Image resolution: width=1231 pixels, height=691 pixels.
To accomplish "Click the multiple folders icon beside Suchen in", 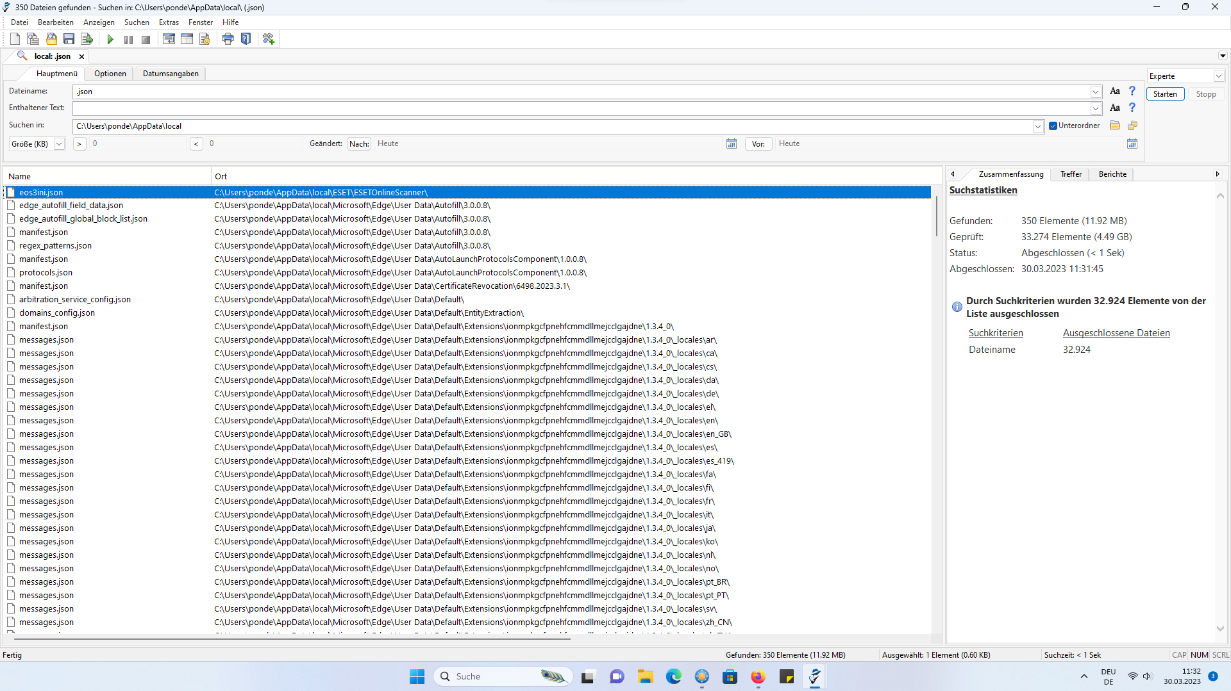I will coord(1132,126).
